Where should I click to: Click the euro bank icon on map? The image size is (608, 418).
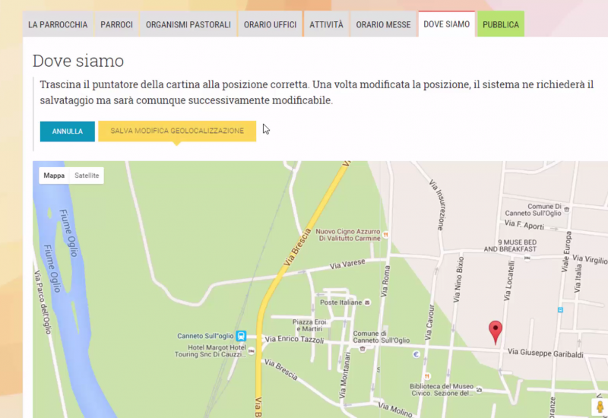tap(416, 354)
